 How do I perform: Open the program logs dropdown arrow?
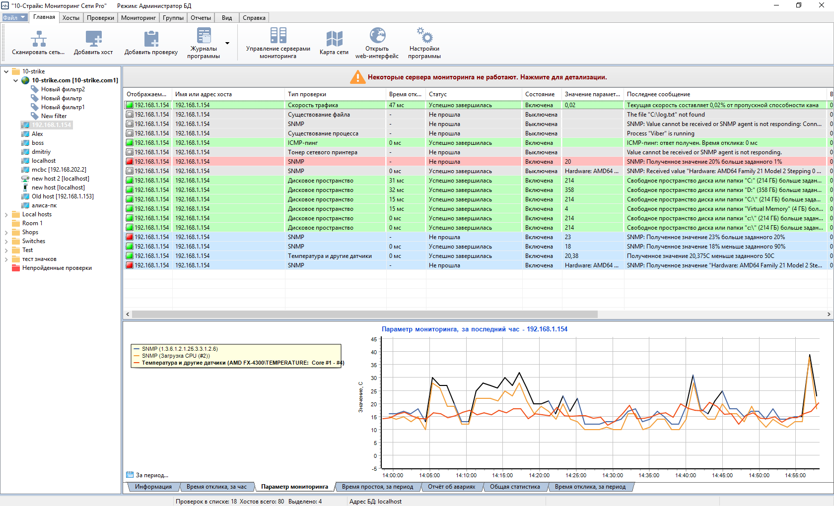[227, 43]
